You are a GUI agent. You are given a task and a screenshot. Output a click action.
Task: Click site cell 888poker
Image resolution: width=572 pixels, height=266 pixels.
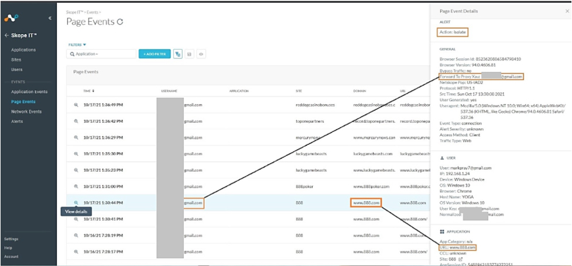tap(304, 186)
